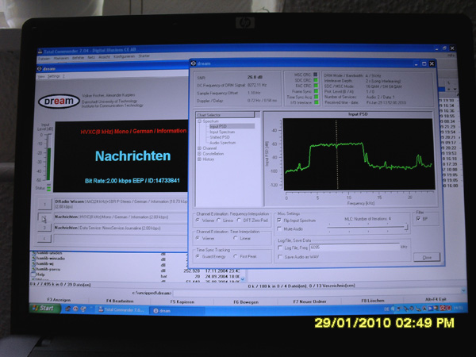The image size is (476, 357).
Task: Open Konfigurieren menu in Total Commander
Action: [125, 57]
